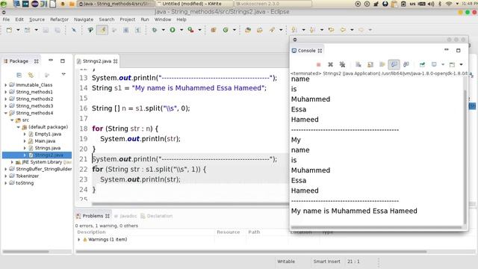Select the Problems tab
Image resolution: width=478 pixels, height=269 pixels.
(x=93, y=216)
